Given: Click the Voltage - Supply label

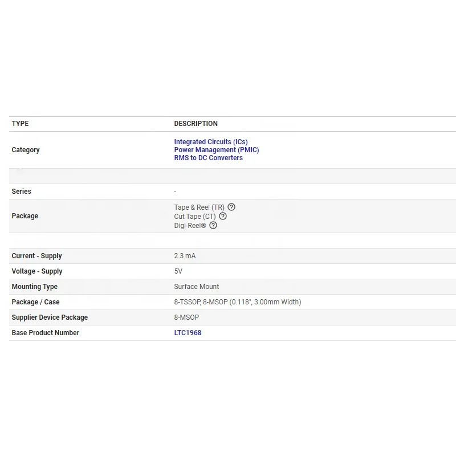Looking at the screenshot, I should tap(37, 271).
